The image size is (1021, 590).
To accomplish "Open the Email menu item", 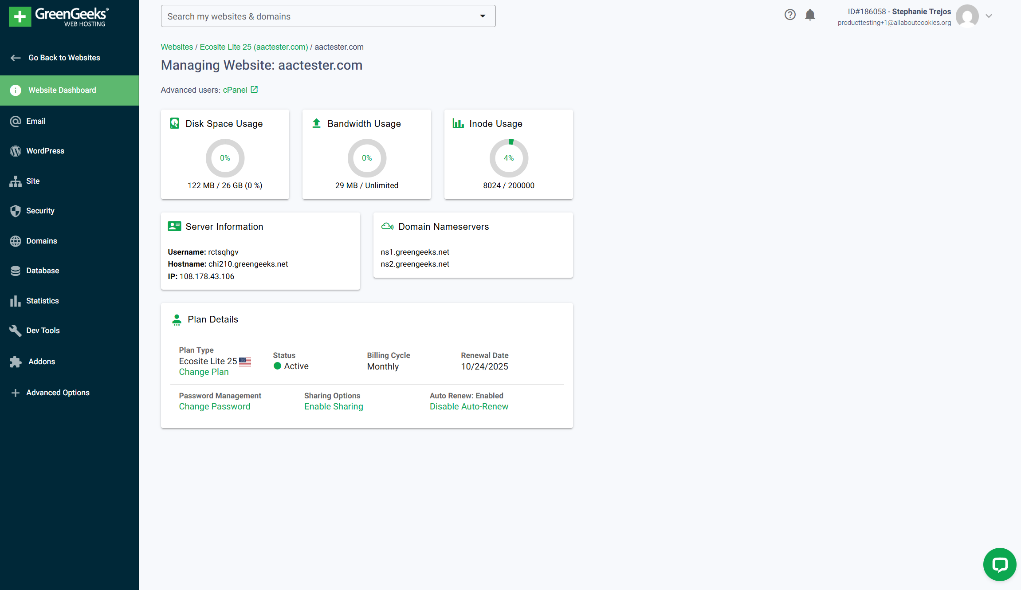I will click(36, 121).
